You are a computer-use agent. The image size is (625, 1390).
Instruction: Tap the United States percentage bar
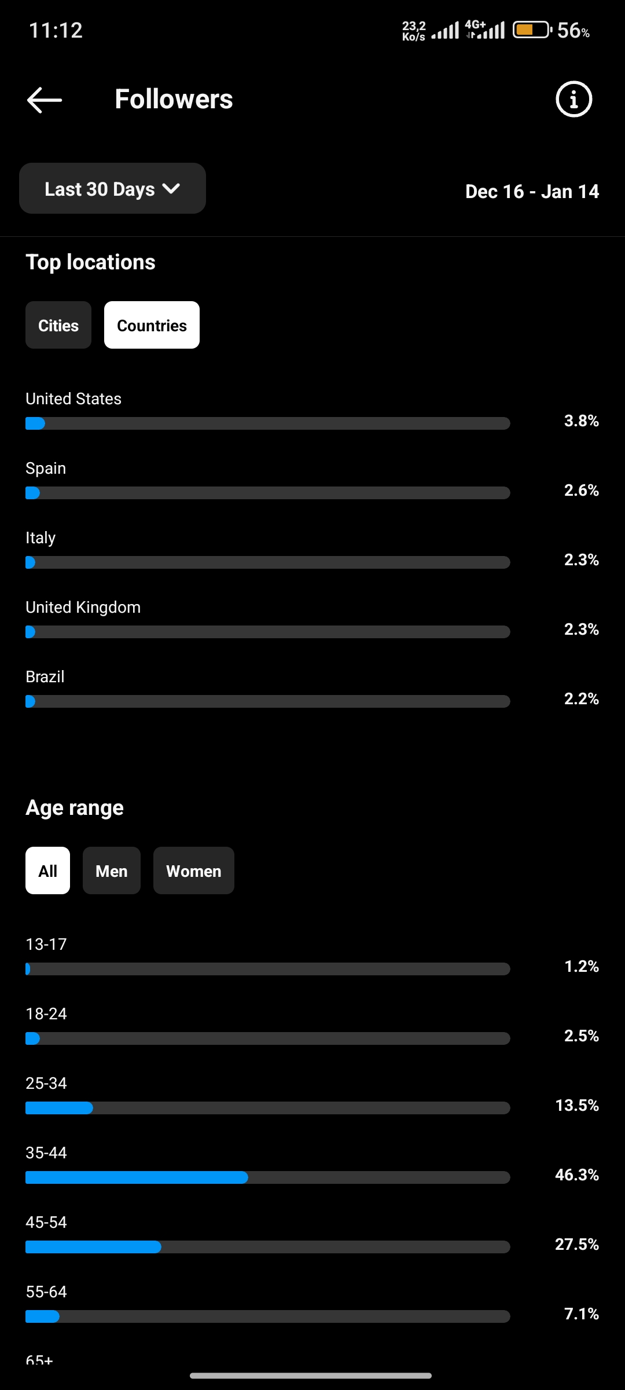[x=268, y=423]
